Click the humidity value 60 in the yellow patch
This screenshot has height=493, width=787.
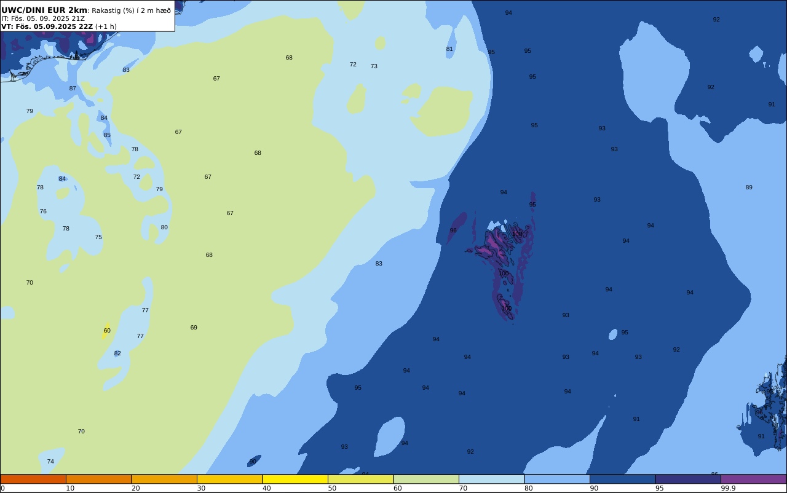point(107,331)
